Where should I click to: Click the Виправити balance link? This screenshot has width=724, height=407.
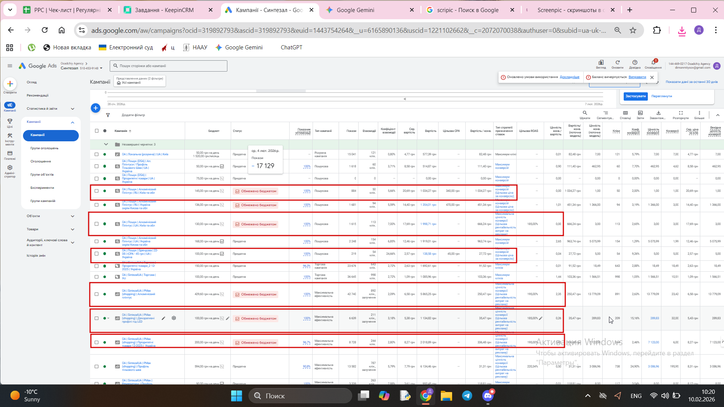click(637, 77)
